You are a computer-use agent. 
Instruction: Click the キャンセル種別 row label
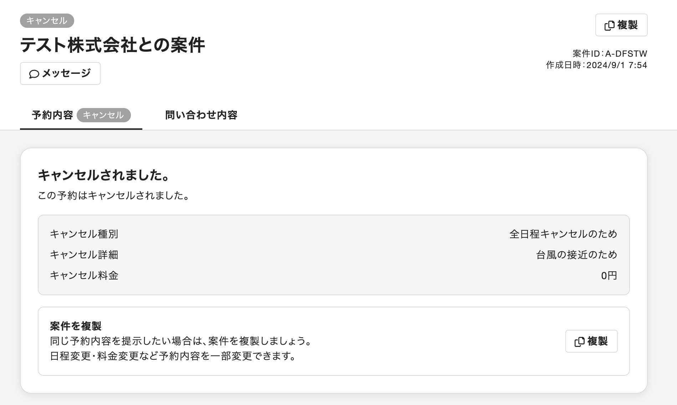[84, 234]
